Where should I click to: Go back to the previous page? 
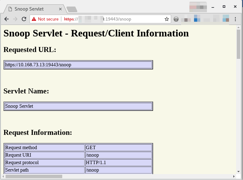click(6, 19)
